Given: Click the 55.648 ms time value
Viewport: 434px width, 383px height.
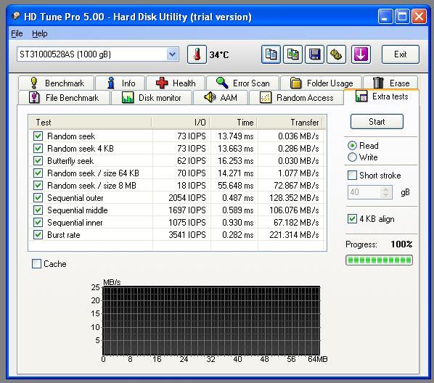Looking at the screenshot, I should click(x=236, y=186).
